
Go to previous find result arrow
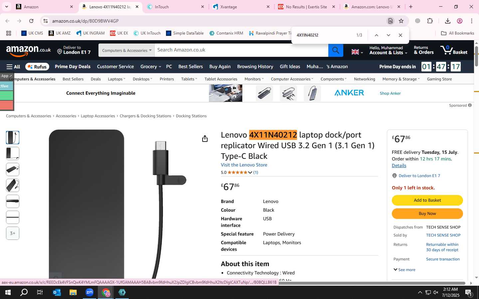(377, 35)
